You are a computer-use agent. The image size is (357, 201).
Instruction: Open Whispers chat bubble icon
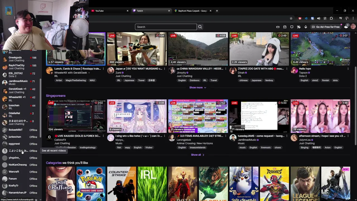tap(292, 27)
